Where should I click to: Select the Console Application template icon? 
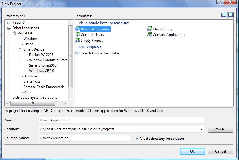[x=150, y=35]
